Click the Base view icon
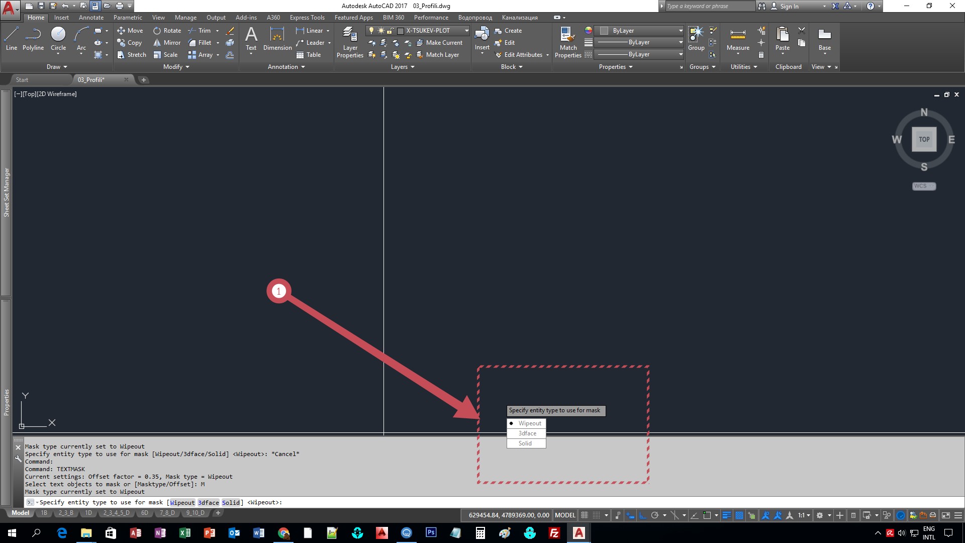 pos(824,39)
